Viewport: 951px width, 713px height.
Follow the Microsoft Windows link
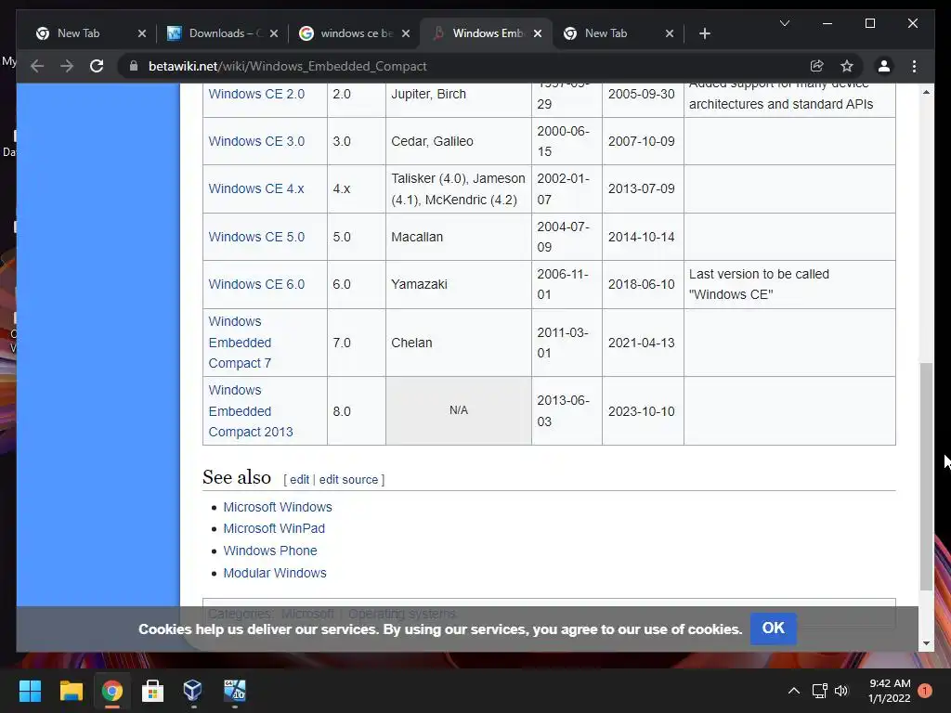pos(278,507)
